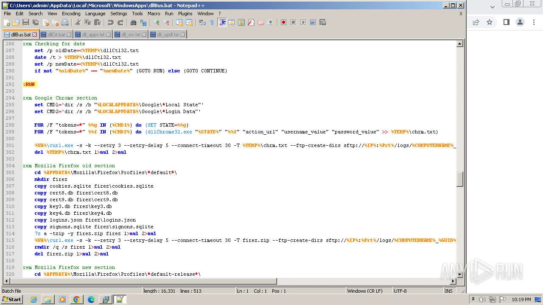Viewport: 543px width, 305px height.
Task: Toggle synchronize vertical scrolling icon
Action: (179, 22)
